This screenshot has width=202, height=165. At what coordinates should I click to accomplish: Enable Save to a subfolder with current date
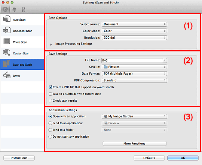click(x=50, y=94)
